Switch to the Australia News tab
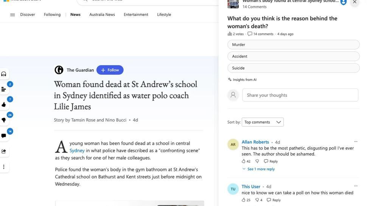Viewport: 367px width, 206px height. 102,14
